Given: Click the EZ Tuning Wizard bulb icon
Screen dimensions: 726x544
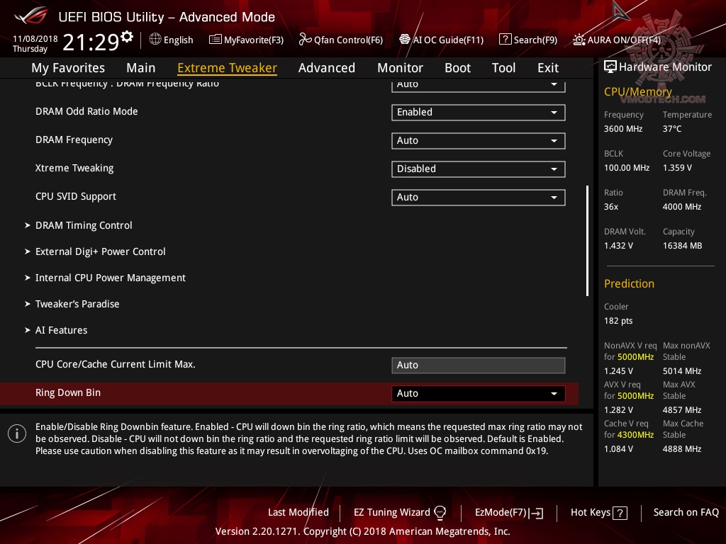Looking at the screenshot, I should click(x=440, y=513).
